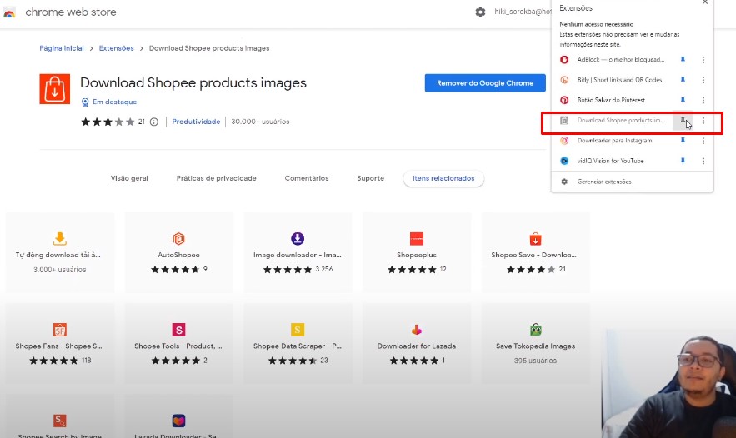Click the Shopee Fans icon
Viewport: 736px width, 438px height.
[x=60, y=330]
